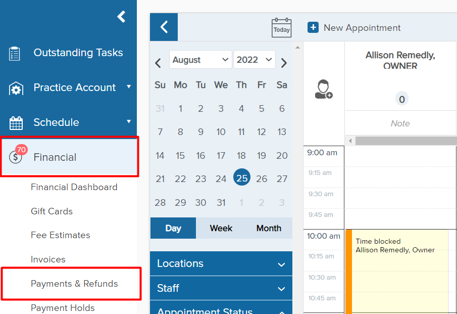Go to previous month arrow

coord(158,63)
